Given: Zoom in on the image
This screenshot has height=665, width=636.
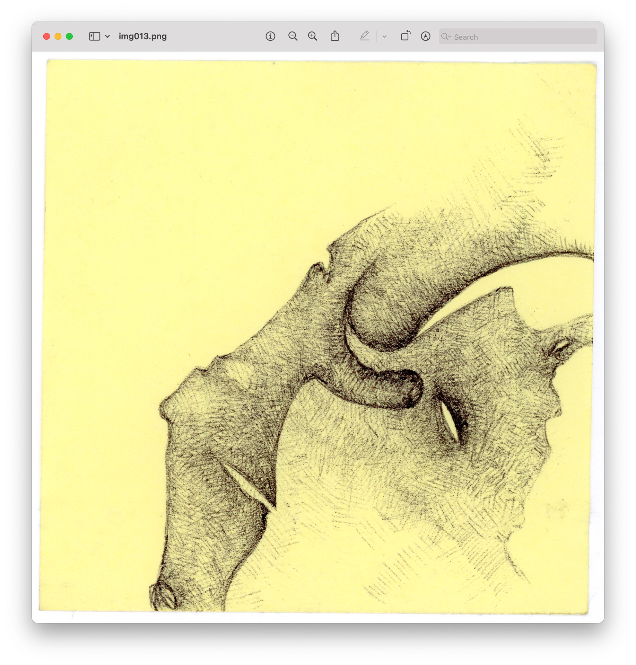Looking at the screenshot, I should coord(312,36).
